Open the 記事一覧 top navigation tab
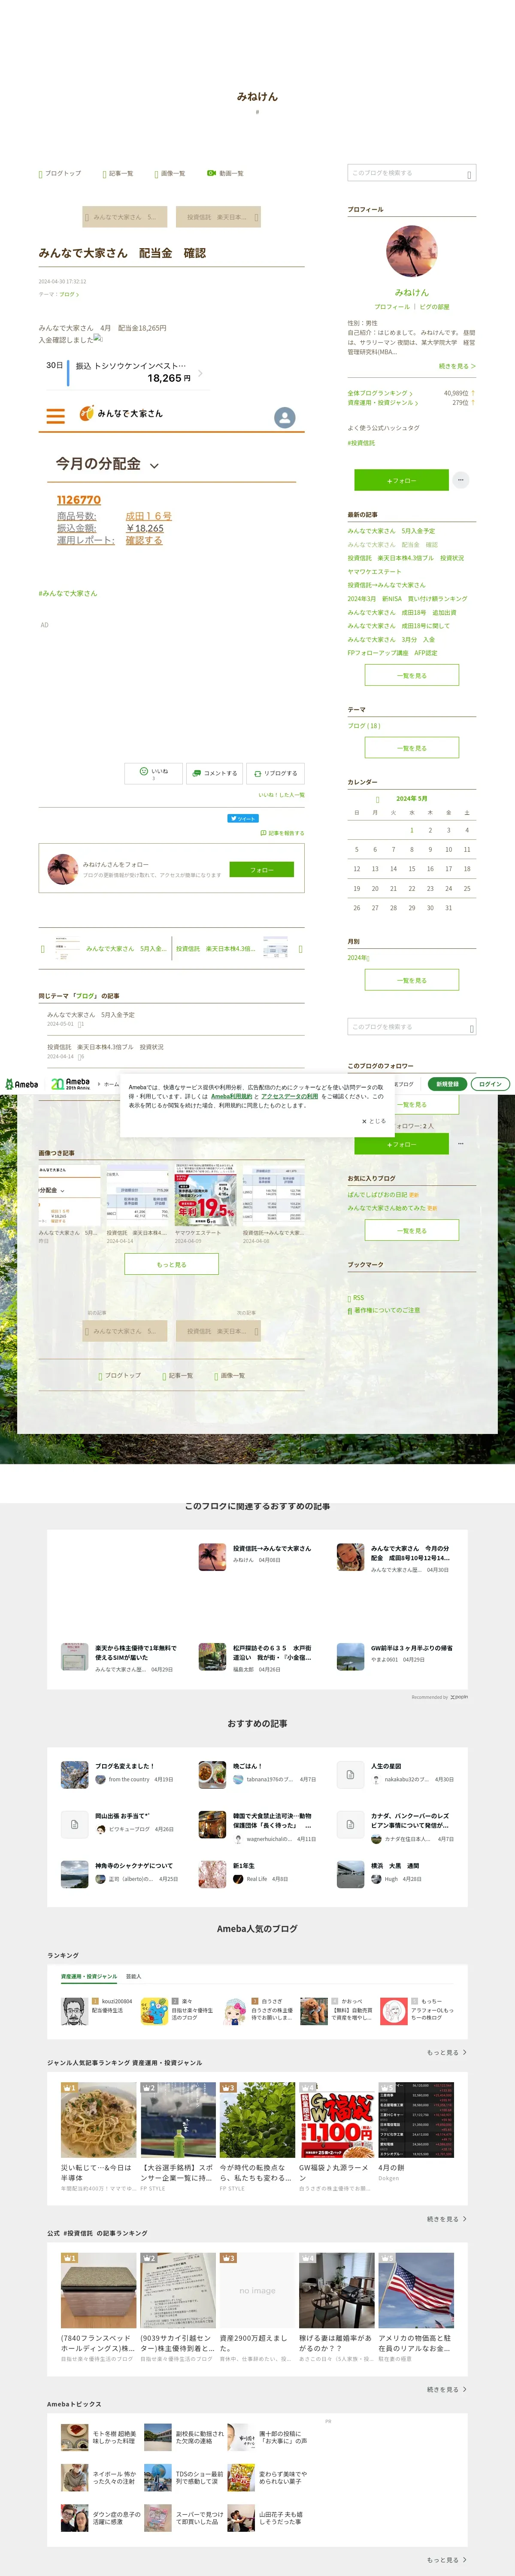The height and width of the screenshot is (2576, 515). [118, 173]
